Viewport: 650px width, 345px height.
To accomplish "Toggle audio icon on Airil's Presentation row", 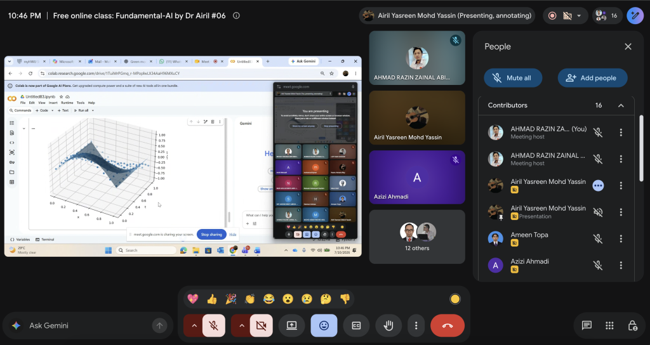I will pos(598,212).
